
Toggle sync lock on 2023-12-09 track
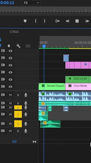pyautogui.click(x=3, y=79)
